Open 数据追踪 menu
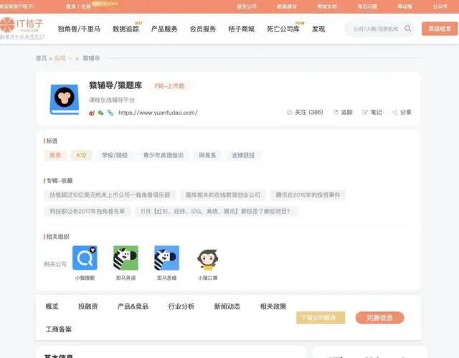The height and width of the screenshot is (358, 459). [x=126, y=29]
